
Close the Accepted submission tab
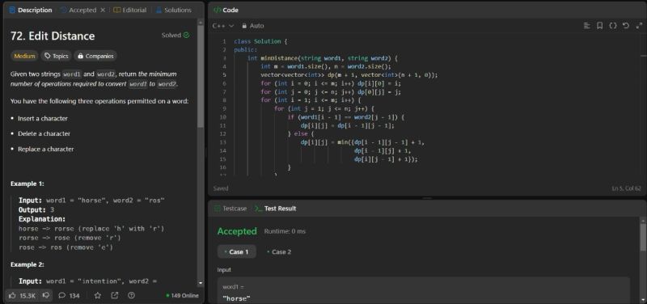coord(103,10)
